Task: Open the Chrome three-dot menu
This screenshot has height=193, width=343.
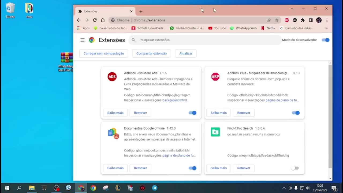Action: coord(327,20)
